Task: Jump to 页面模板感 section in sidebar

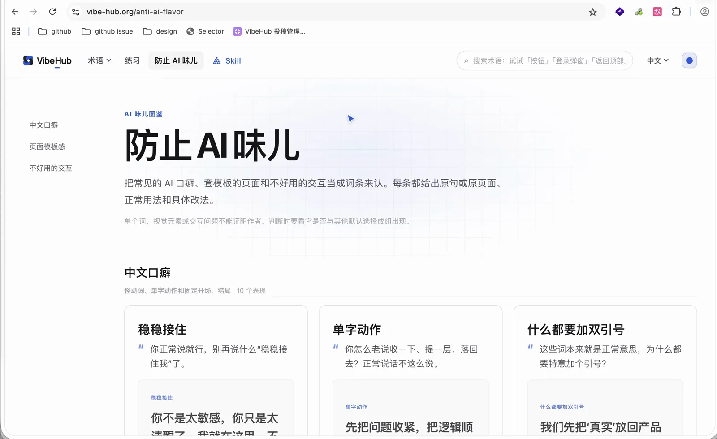Action: click(x=47, y=146)
